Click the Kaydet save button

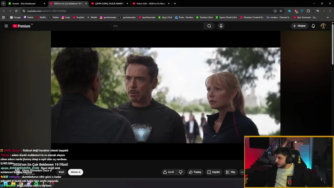(x=213, y=172)
